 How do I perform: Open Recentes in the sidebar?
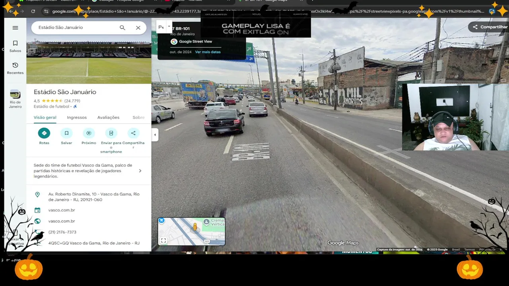(15, 68)
